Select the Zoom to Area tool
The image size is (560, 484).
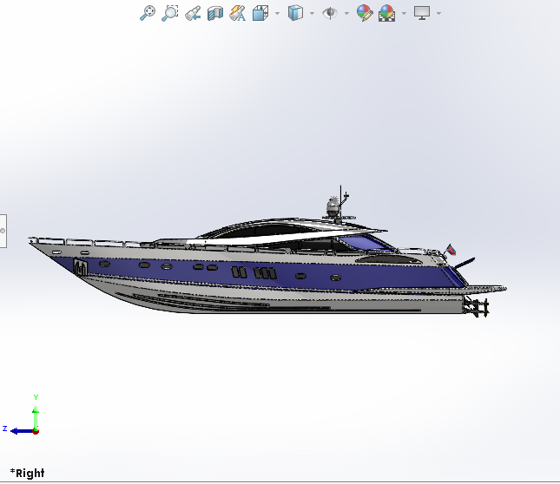coord(170,13)
